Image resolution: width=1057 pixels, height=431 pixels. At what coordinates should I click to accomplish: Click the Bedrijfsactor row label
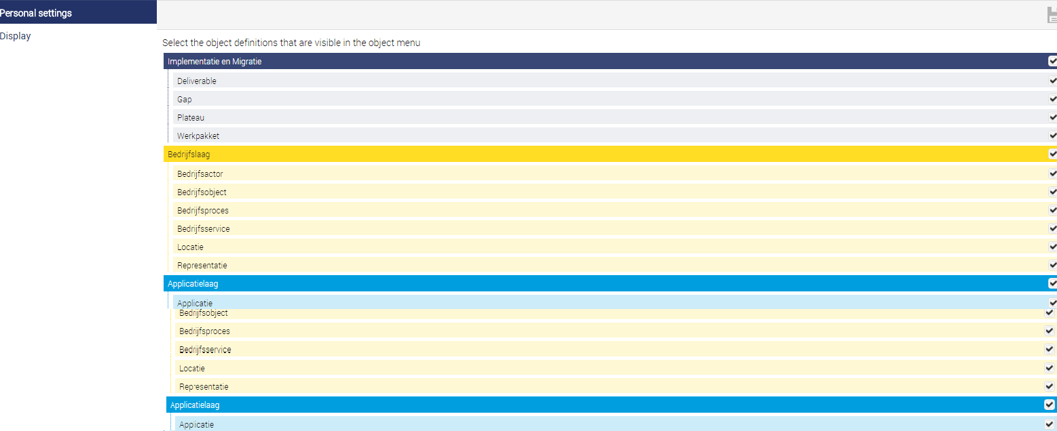[x=200, y=174]
